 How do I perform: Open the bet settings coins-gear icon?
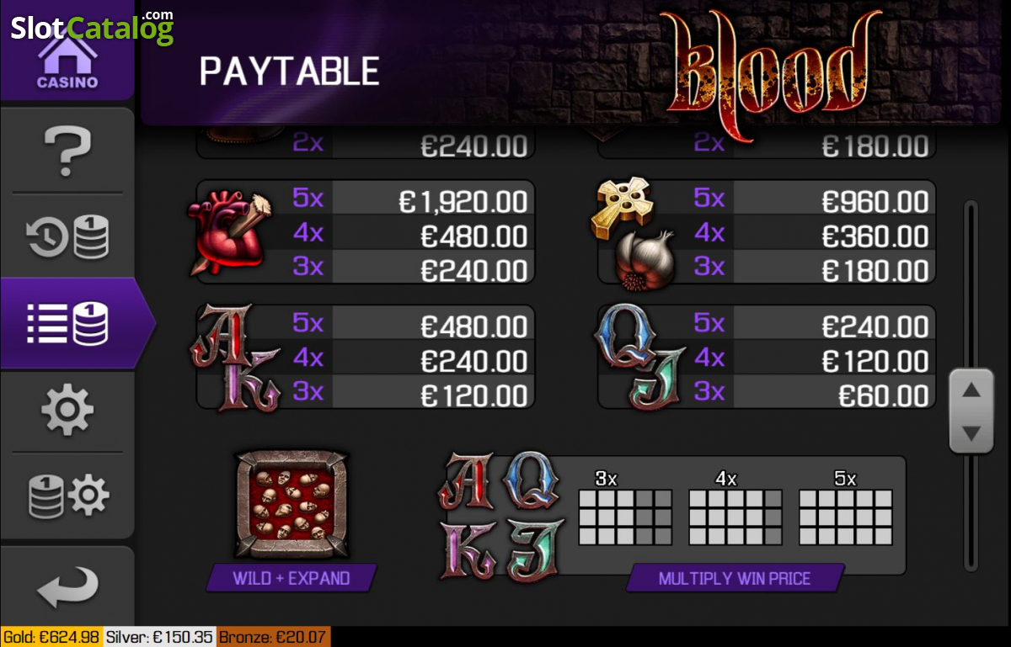67,496
